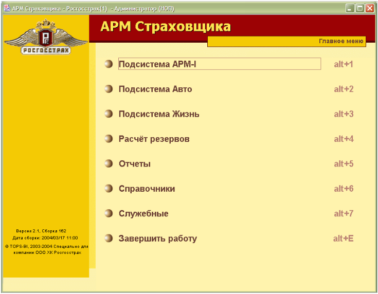
Task: Go to Отчеты
Action: click(x=135, y=164)
